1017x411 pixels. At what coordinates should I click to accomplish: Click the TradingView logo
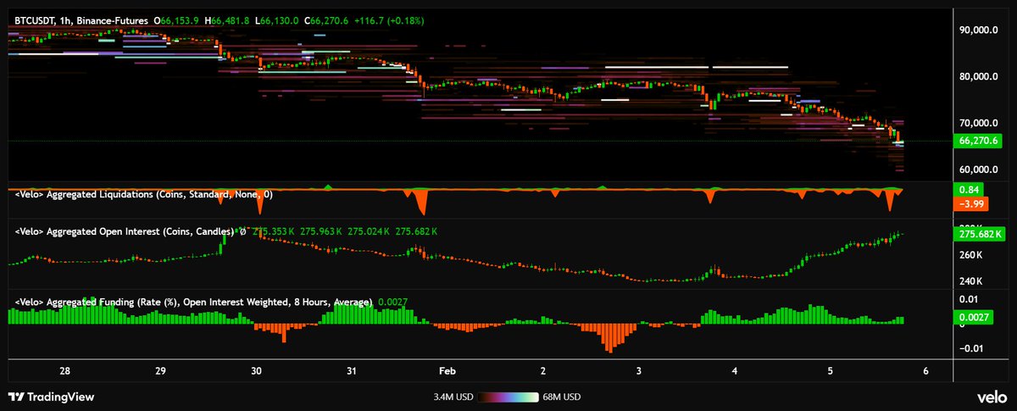pos(51,397)
